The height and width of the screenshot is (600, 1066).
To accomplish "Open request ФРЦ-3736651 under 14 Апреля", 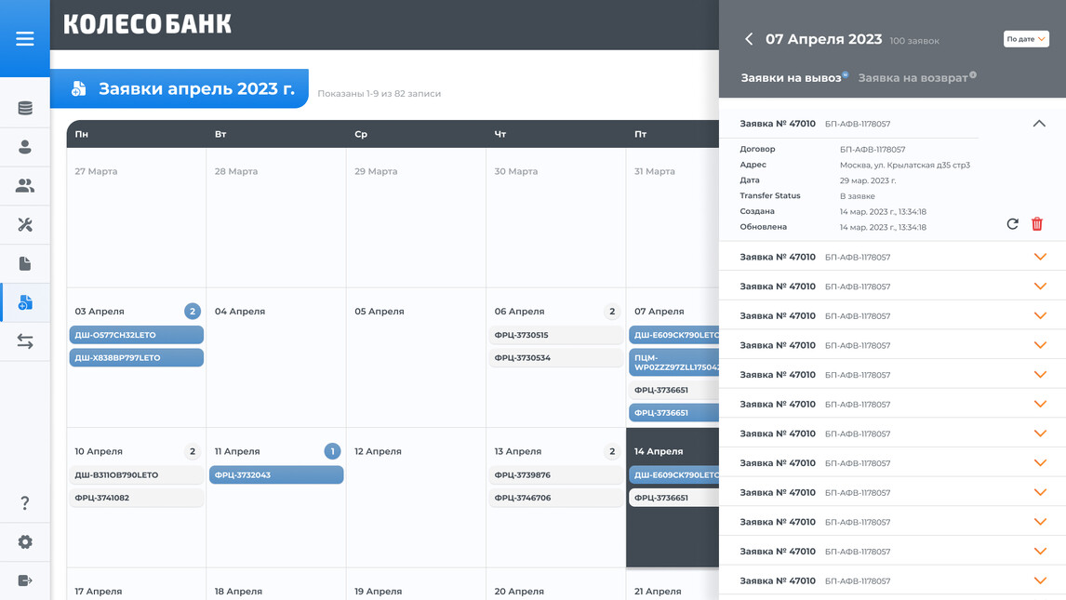I will point(674,498).
